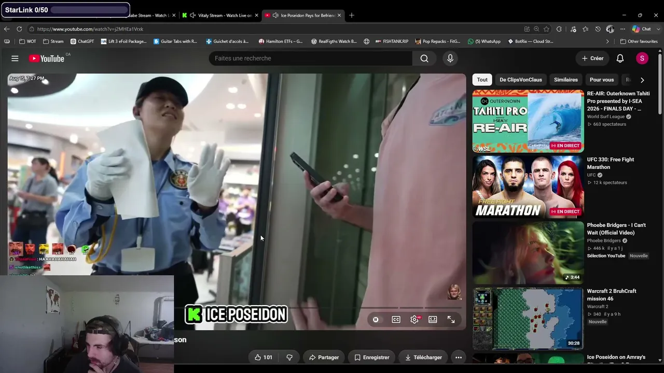664x373 pixels.
Task: Open Phoebe Bridgers I Can't Wait thumbnail
Action: (528, 253)
